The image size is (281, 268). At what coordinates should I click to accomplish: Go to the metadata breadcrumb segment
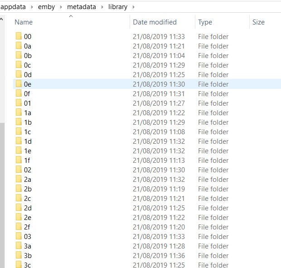tap(82, 7)
